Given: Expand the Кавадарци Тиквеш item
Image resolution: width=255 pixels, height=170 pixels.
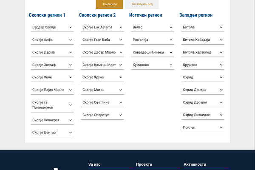Looking at the screenshot, I should 152,52.
